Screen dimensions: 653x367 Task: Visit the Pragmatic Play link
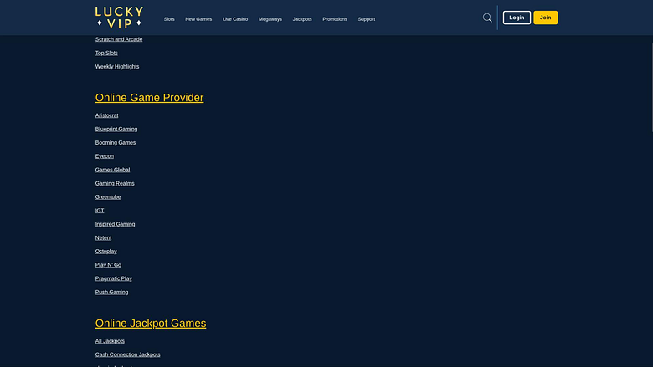coord(113,278)
